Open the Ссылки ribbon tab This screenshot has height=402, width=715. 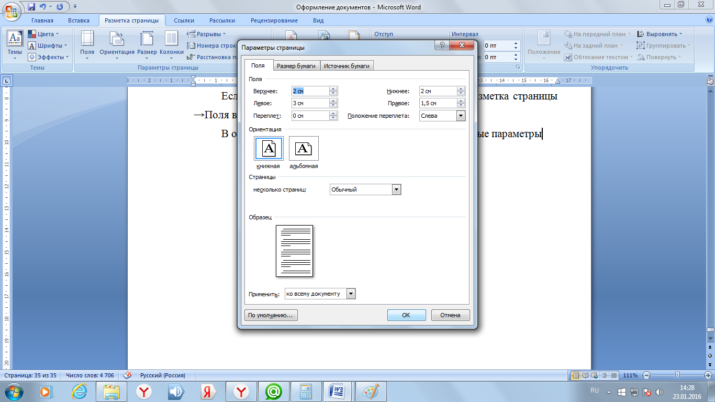click(184, 20)
